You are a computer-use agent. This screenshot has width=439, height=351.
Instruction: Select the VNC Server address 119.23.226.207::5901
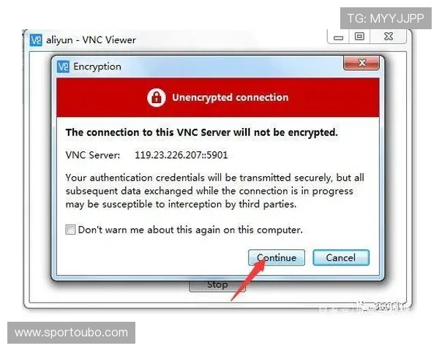tap(181, 155)
